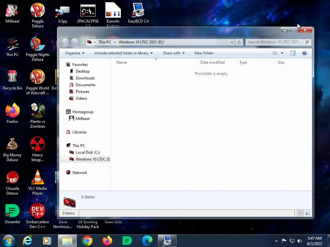The height and width of the screenshot is (247, 330).
Task: Launch the Heavy Weapon desktop shortcut
Action: [x=37, y=149]
